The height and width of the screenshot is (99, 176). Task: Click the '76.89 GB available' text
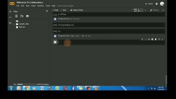(x=42, y=84)
